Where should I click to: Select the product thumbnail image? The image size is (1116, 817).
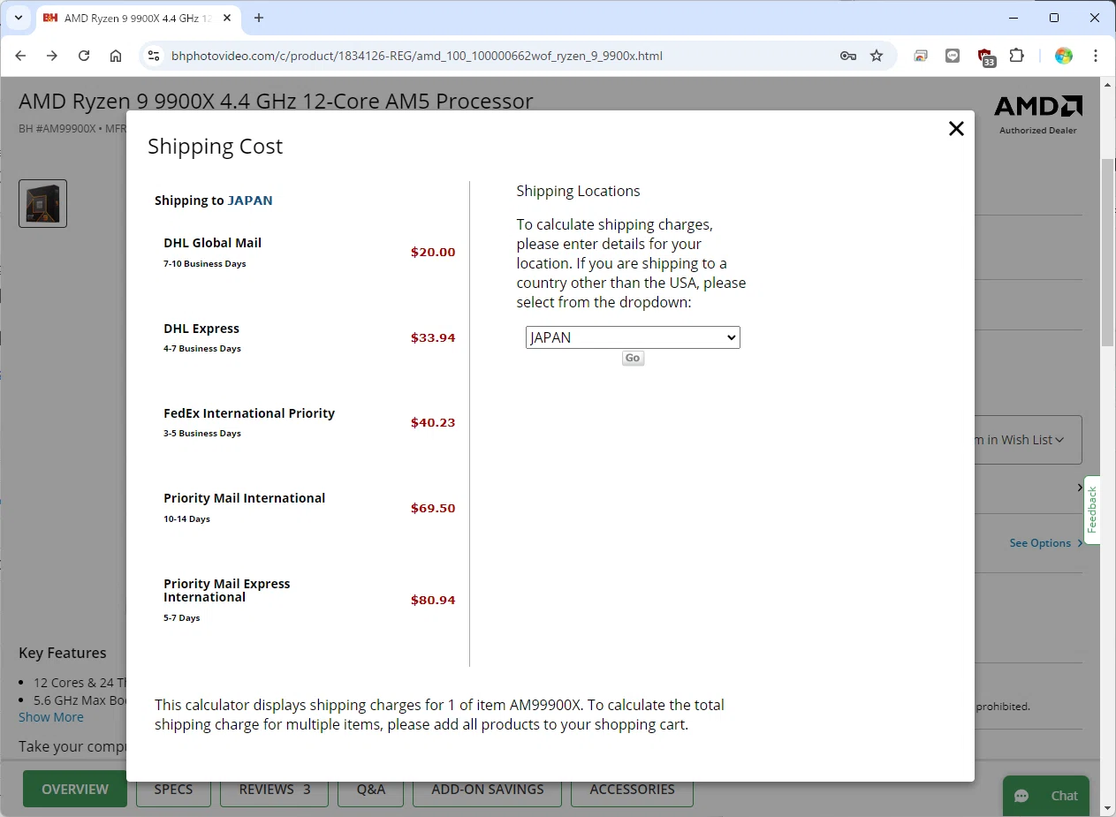(42, 203)
